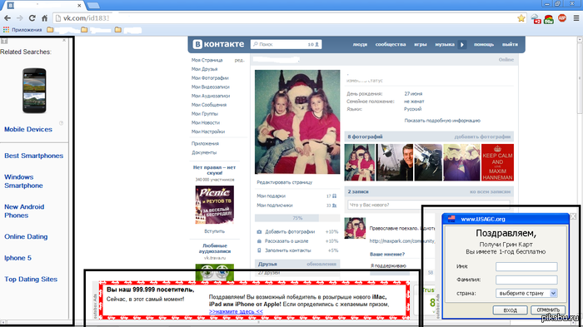This screenshot has height=327, width=583.
Task: Open the музыка header menu
Action: point(445,44)
